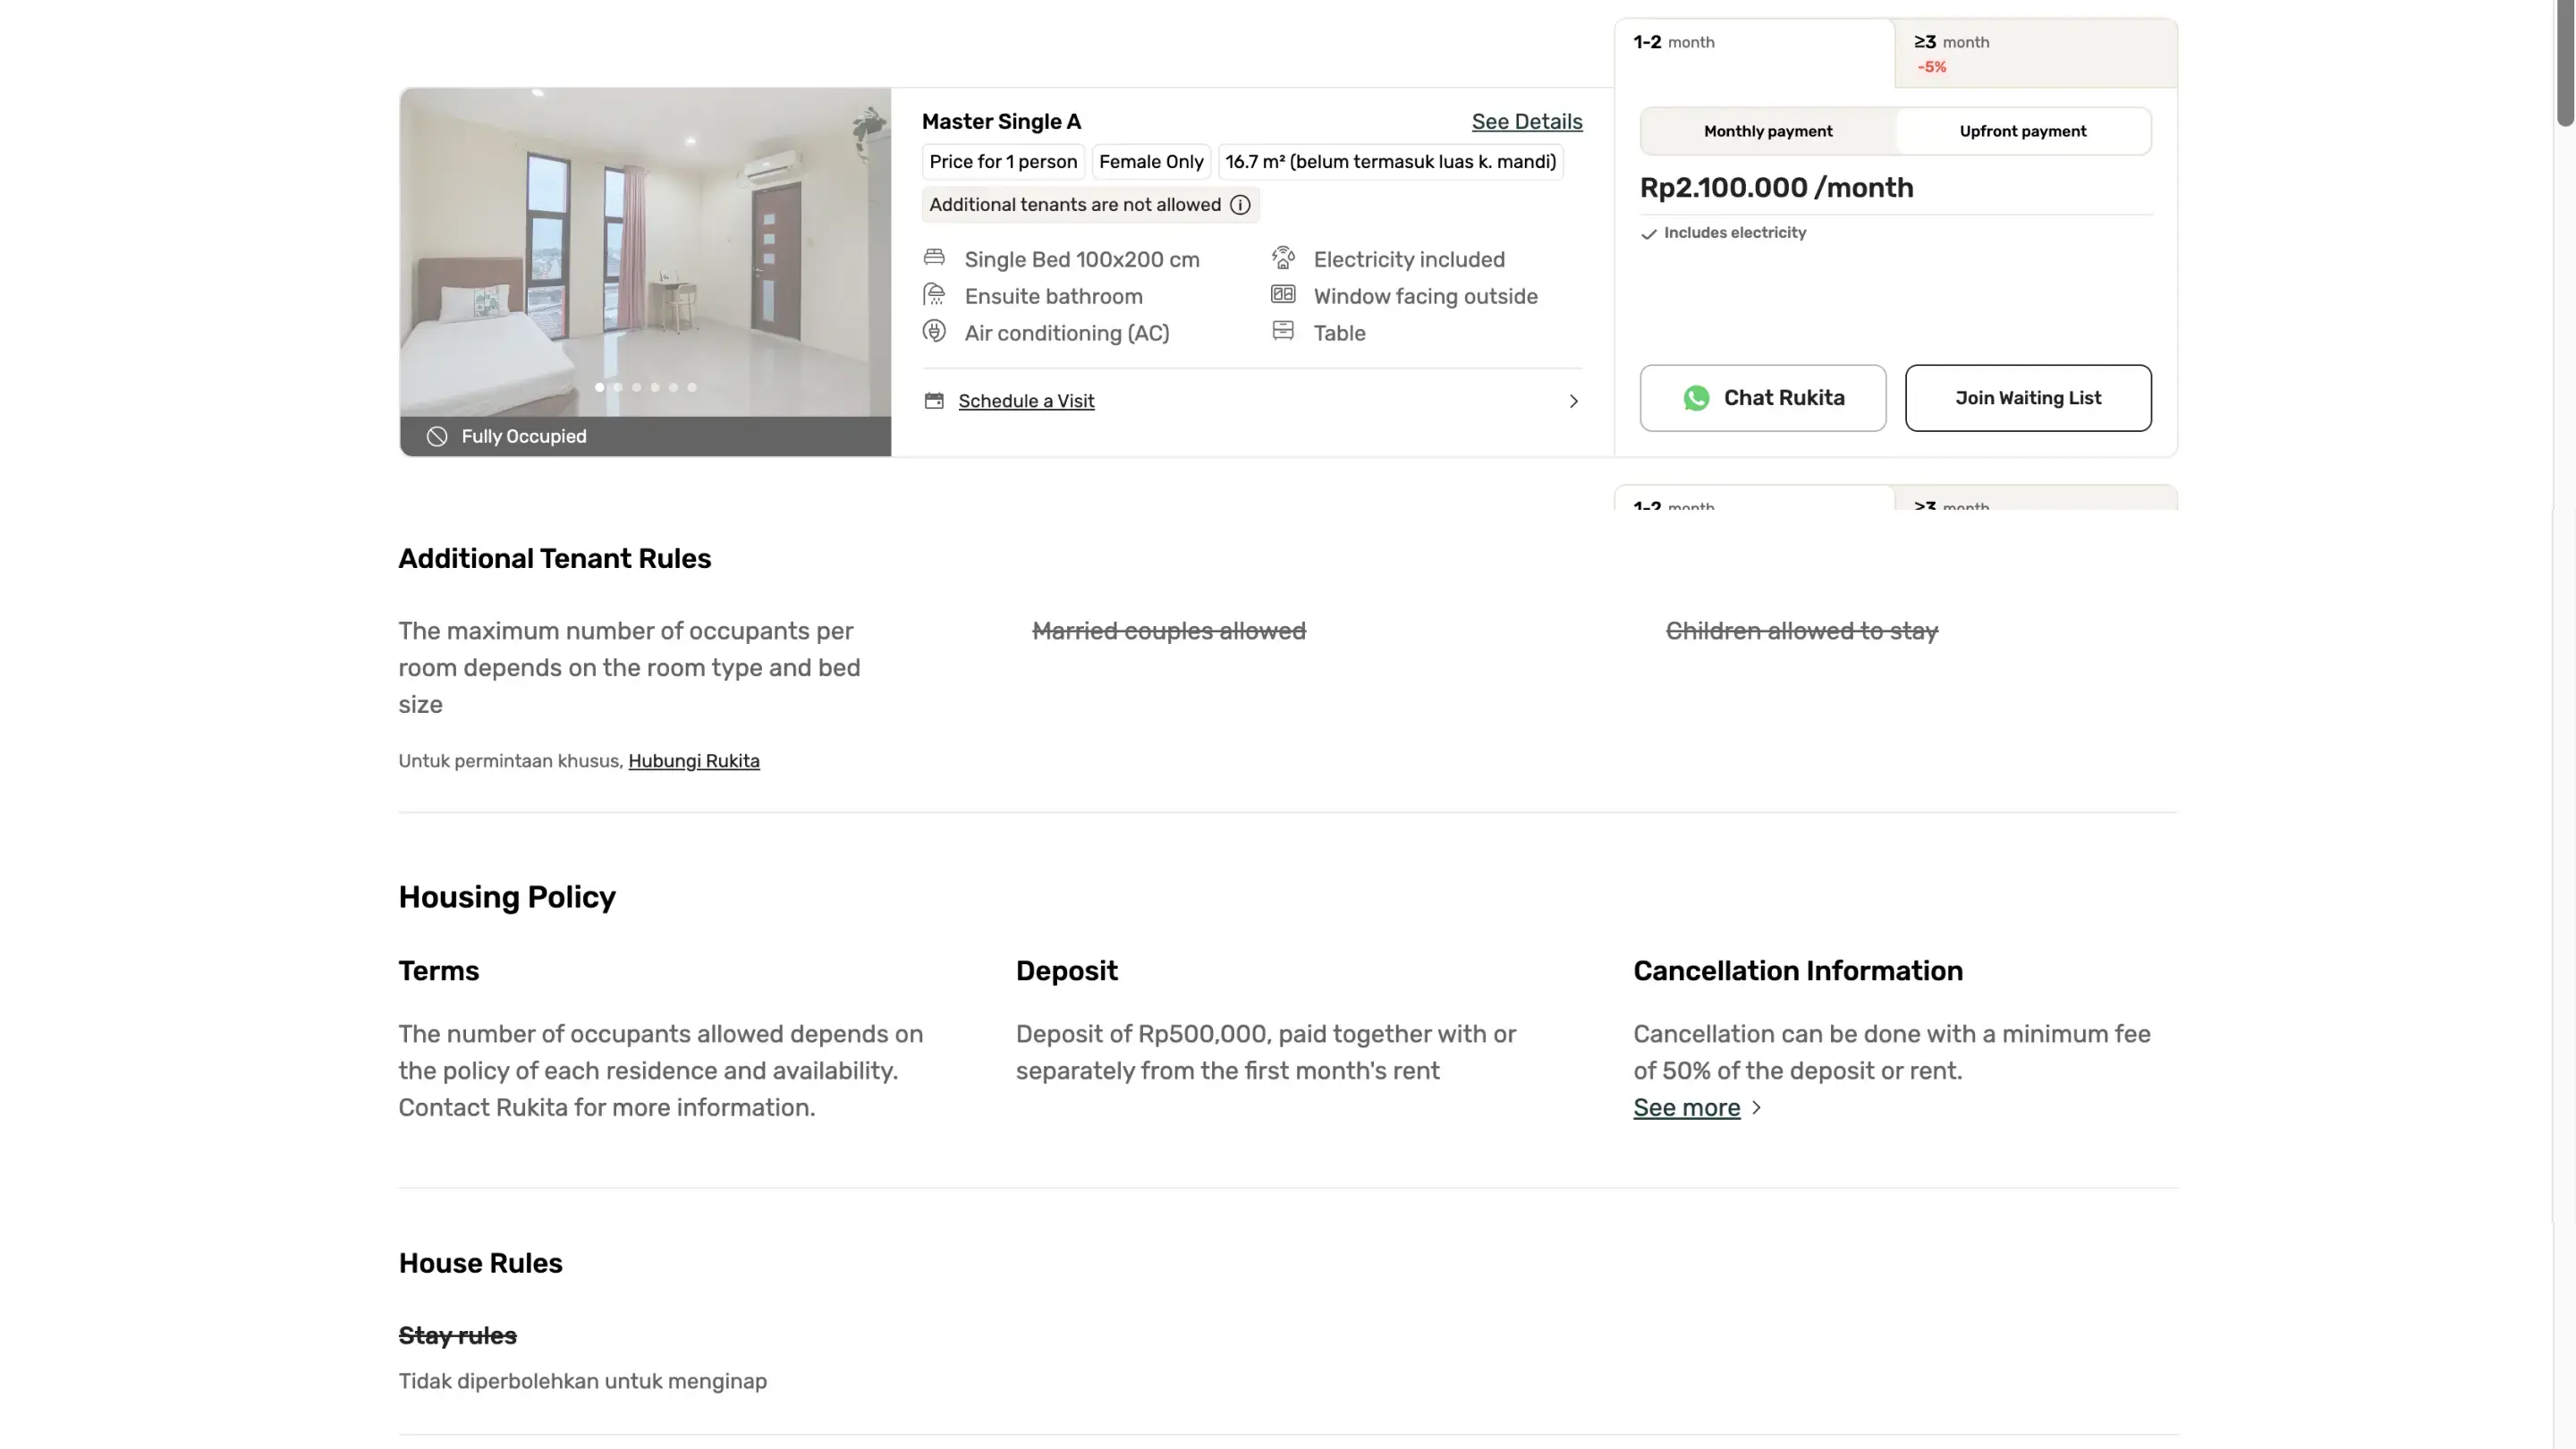Click the Window facing outside icon
Screen dimensions: 2576x1449
click(x=1283, y=295)
